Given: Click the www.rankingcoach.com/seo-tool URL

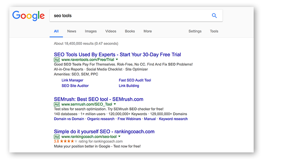Looking at the screenshot, I should click(x=89, y=137).
